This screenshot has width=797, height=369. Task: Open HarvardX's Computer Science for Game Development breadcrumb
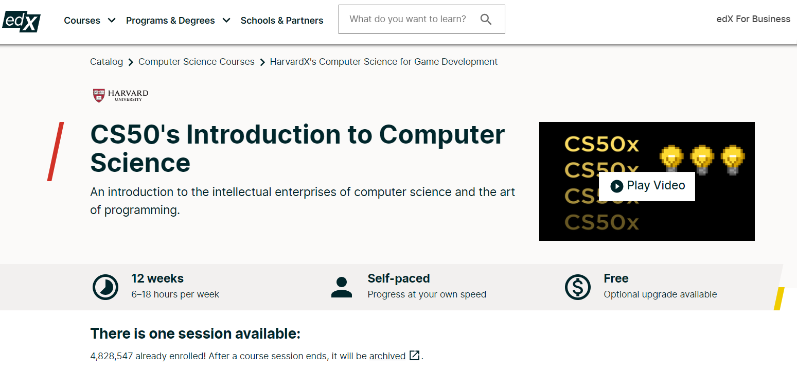pos(384,62)
